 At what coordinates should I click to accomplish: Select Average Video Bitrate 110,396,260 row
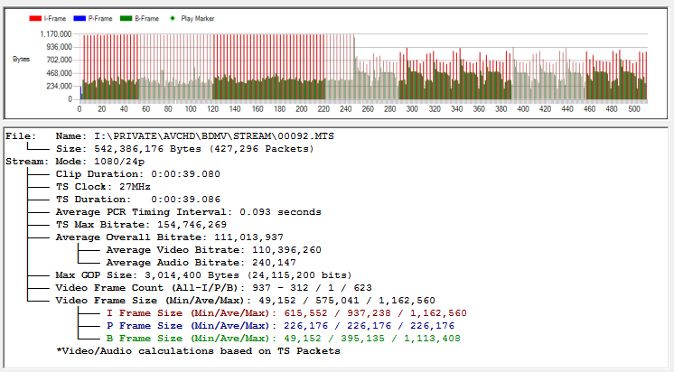click(x=213, y=250)
